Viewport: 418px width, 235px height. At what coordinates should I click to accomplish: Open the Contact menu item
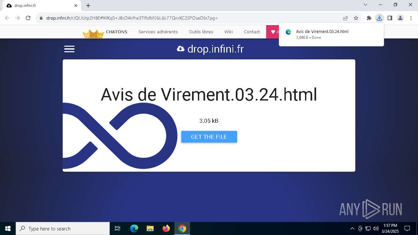pos(252,32)
